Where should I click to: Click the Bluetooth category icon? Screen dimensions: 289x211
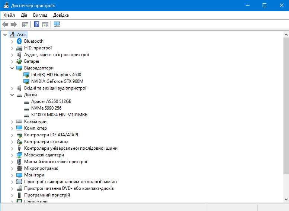click(x=19, y=41)
